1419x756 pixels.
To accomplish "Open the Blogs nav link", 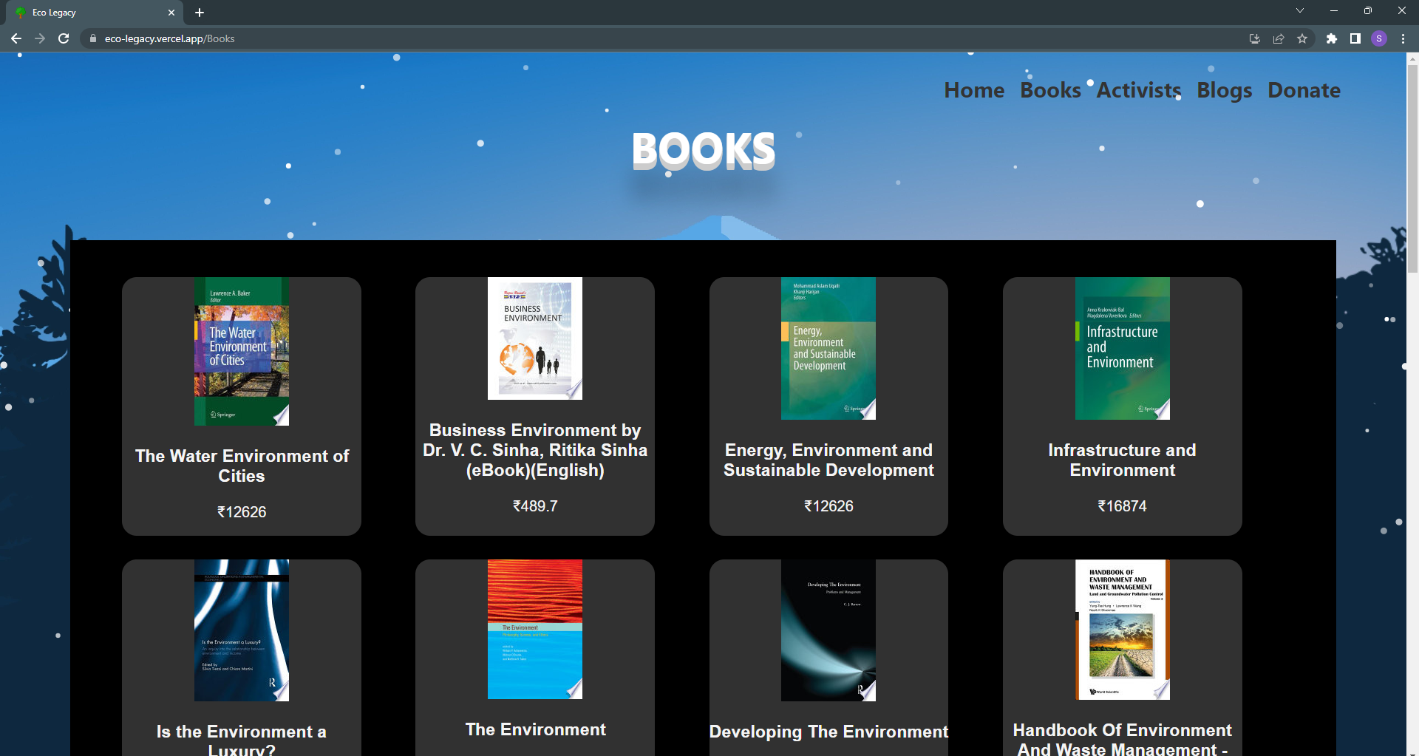I will point(1224,90).
